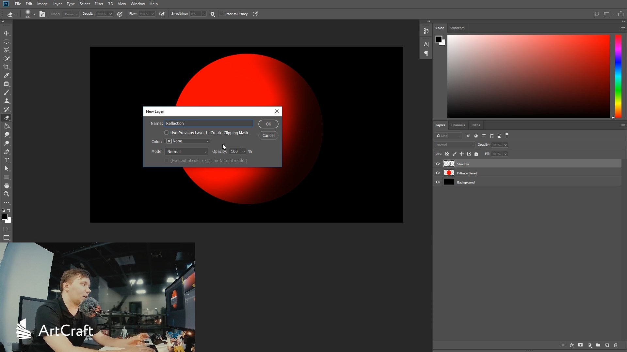Select the Crop tool

tap(7, 67)
